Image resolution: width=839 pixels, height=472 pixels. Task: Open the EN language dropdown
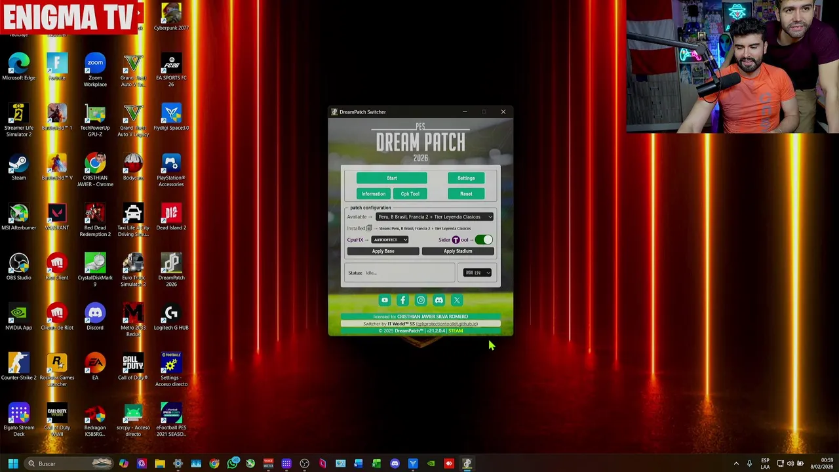tap(477, 273)
